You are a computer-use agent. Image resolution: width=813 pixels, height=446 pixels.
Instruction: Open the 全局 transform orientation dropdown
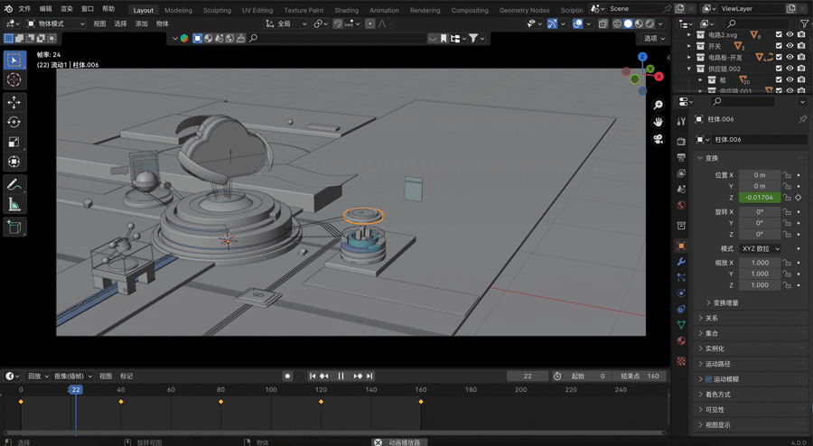coord(286,23)
